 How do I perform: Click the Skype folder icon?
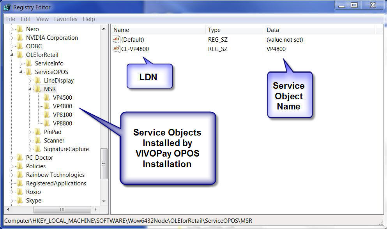coord(20,200)
